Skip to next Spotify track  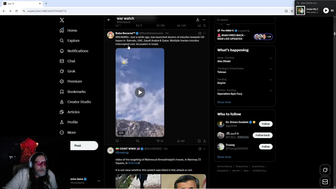(x=332, y=10)
